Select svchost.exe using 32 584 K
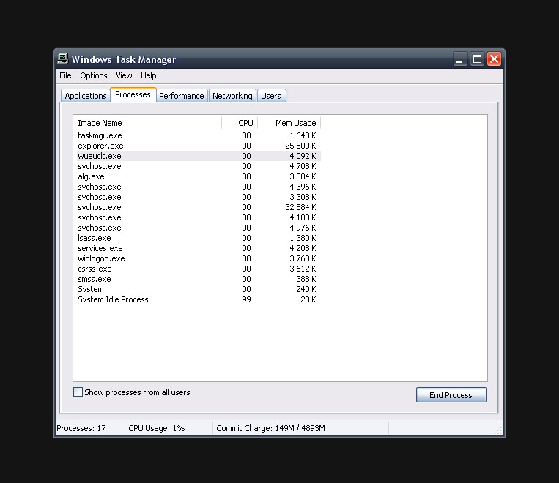The height and width of the screenshot is (483, 559). pos(199,207)
